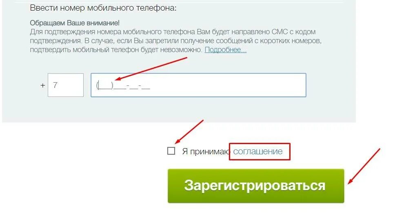Open the соглашение link
Viewport: 395px width, 219px height.
point(258,151)
